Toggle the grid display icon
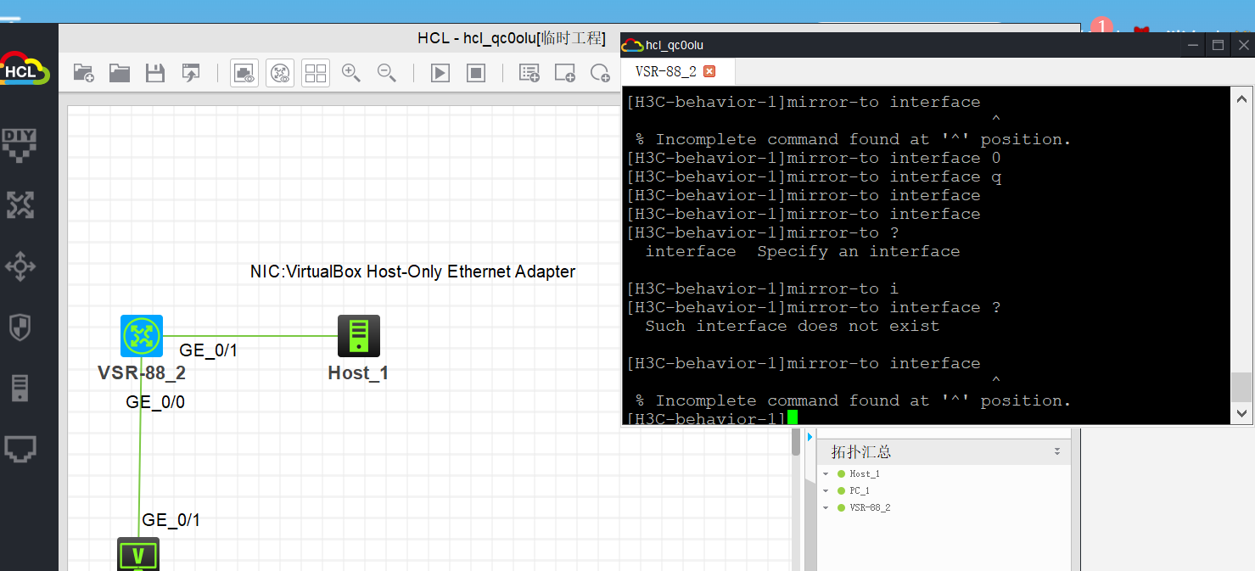Image resolution: width=1255 pixels, height=571 pixels. pyautogui.click(x=316, y=73)
